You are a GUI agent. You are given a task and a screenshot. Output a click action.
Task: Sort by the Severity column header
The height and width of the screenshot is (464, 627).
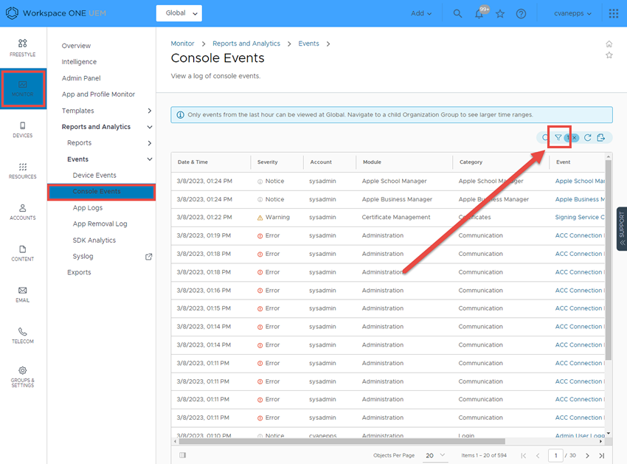pyautogui.click(x=268, y=162)
